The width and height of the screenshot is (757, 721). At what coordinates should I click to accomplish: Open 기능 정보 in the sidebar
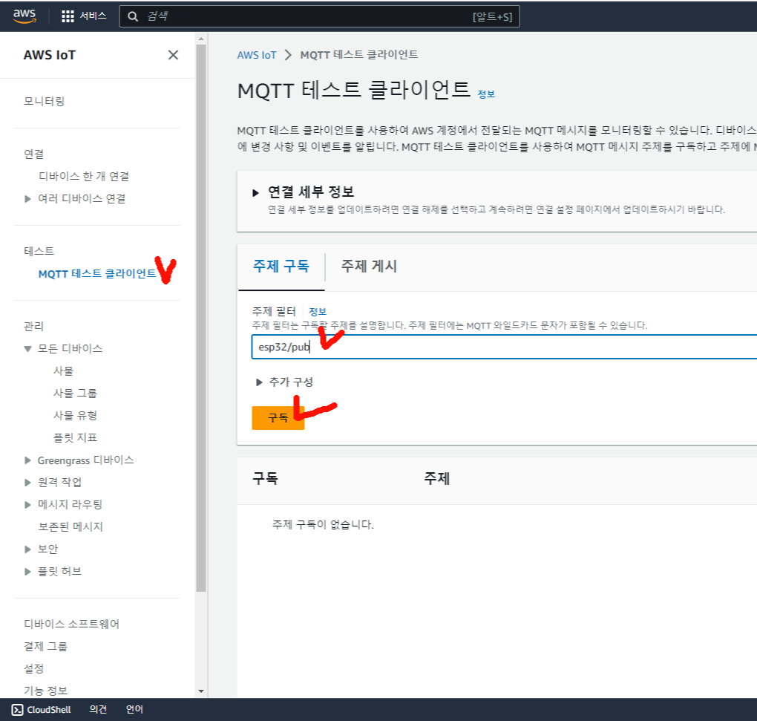tap(45, 691)
